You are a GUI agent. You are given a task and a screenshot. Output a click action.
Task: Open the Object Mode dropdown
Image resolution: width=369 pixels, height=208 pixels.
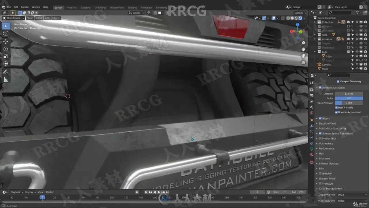[14, 18]
